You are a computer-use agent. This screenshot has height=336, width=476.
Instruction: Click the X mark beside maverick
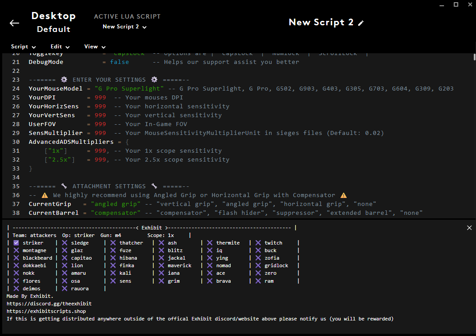161,265
